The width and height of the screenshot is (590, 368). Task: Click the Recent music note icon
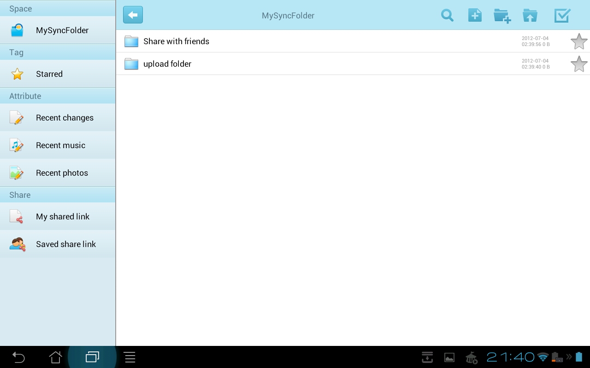tap(17, 145)
